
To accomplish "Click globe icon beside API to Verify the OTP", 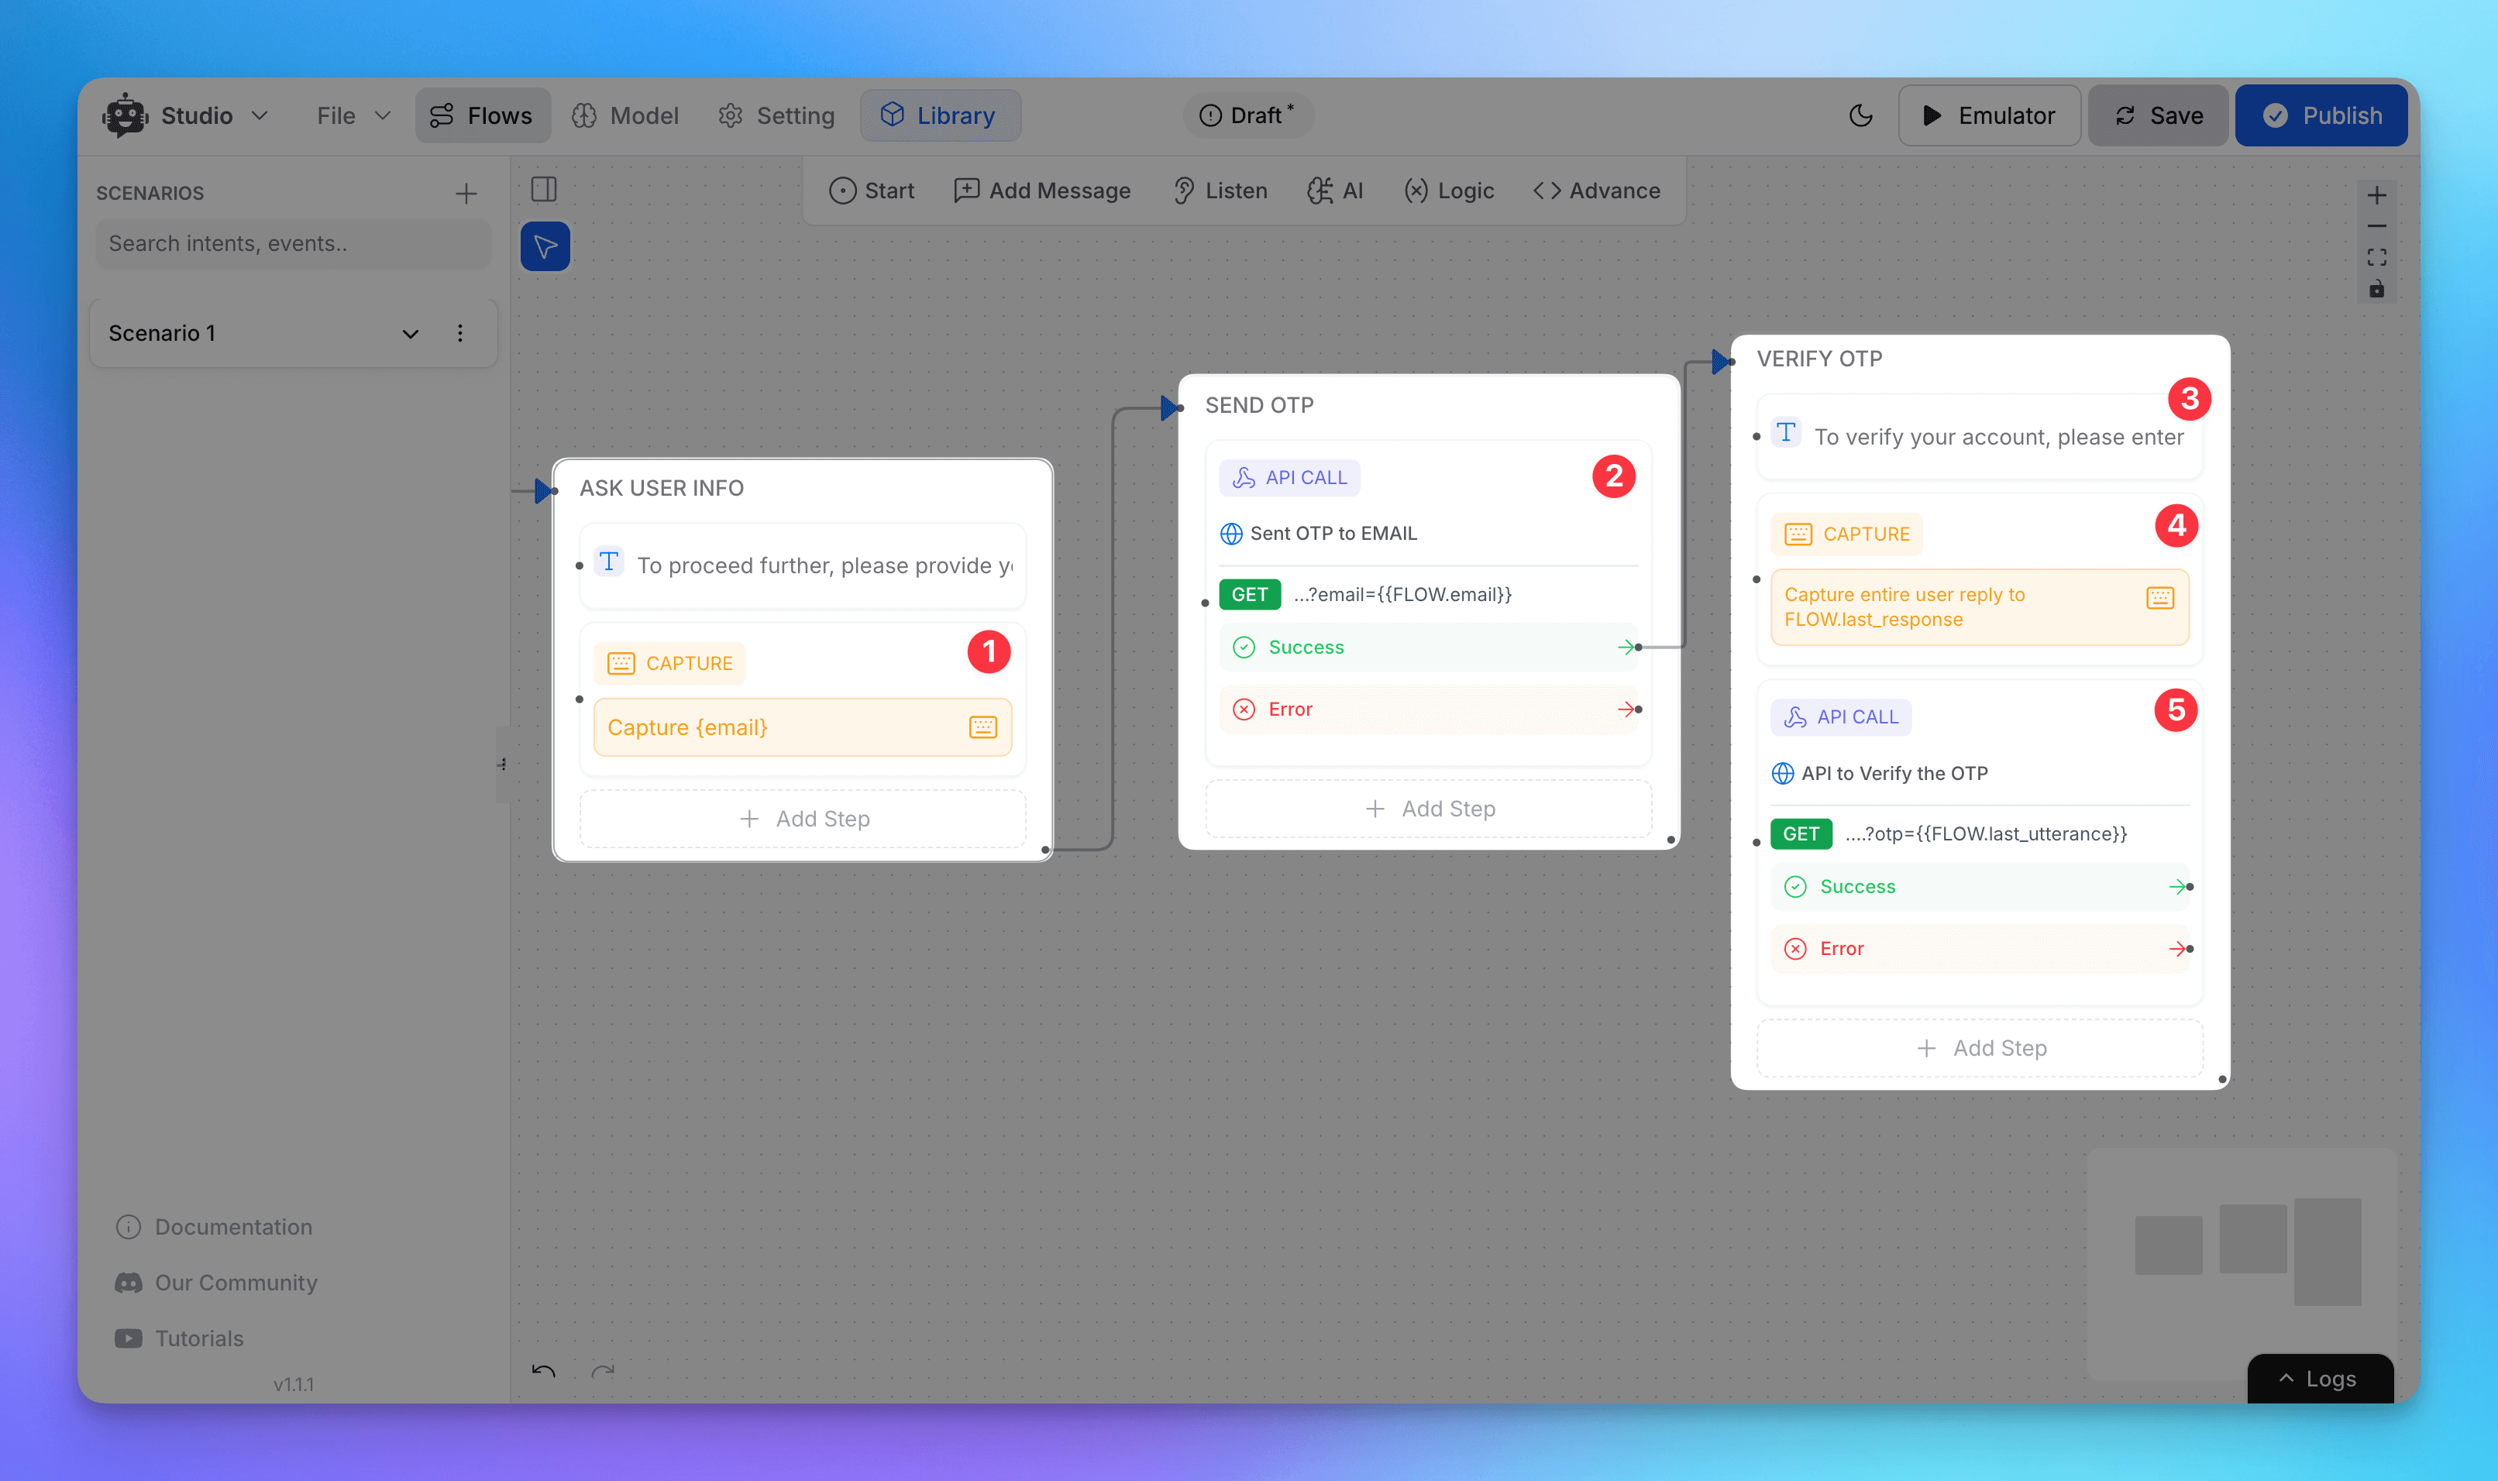I will [1782, 774].
